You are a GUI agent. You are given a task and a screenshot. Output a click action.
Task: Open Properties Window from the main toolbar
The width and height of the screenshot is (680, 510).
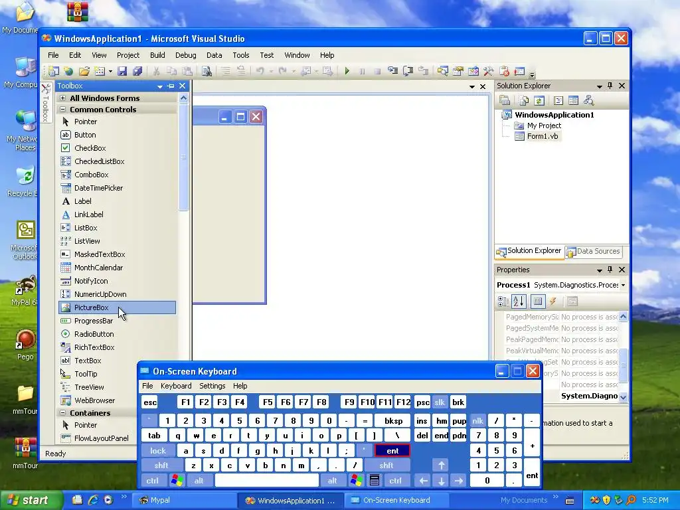point(458,70)
